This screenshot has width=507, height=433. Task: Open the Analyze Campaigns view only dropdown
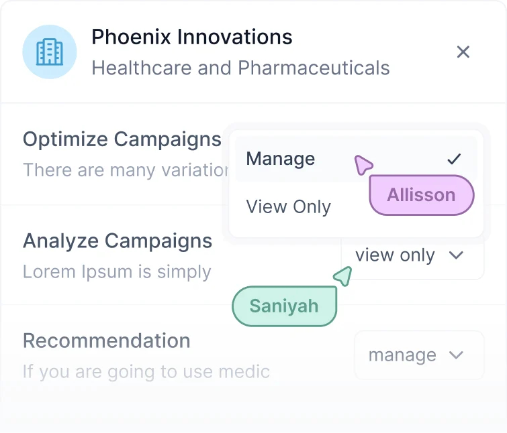[412, 256]
